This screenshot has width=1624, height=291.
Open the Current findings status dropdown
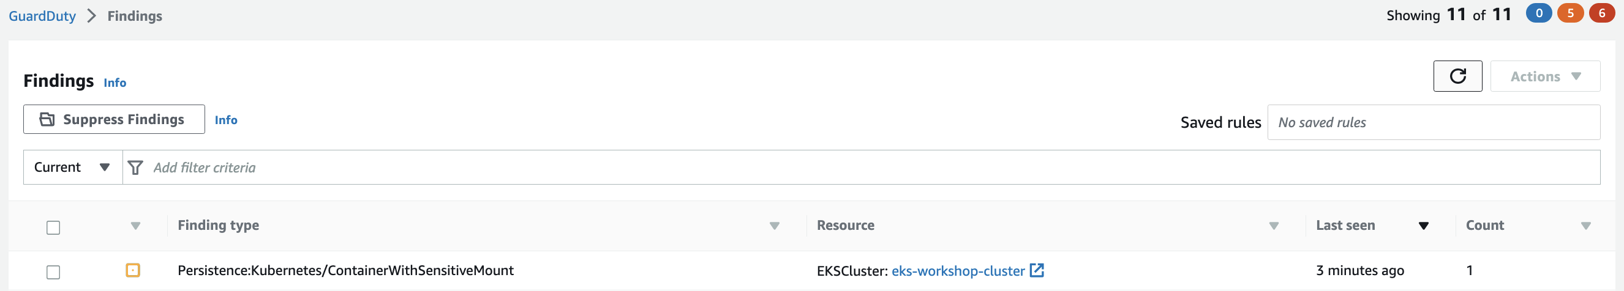72,168
